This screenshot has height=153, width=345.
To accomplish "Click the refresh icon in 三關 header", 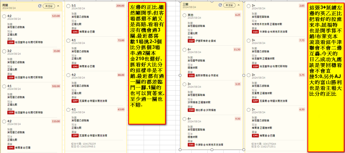I will (x=219, y=5).
